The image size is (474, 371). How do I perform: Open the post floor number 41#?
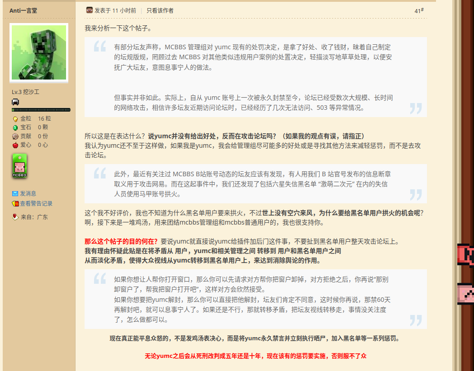(419, 11)
